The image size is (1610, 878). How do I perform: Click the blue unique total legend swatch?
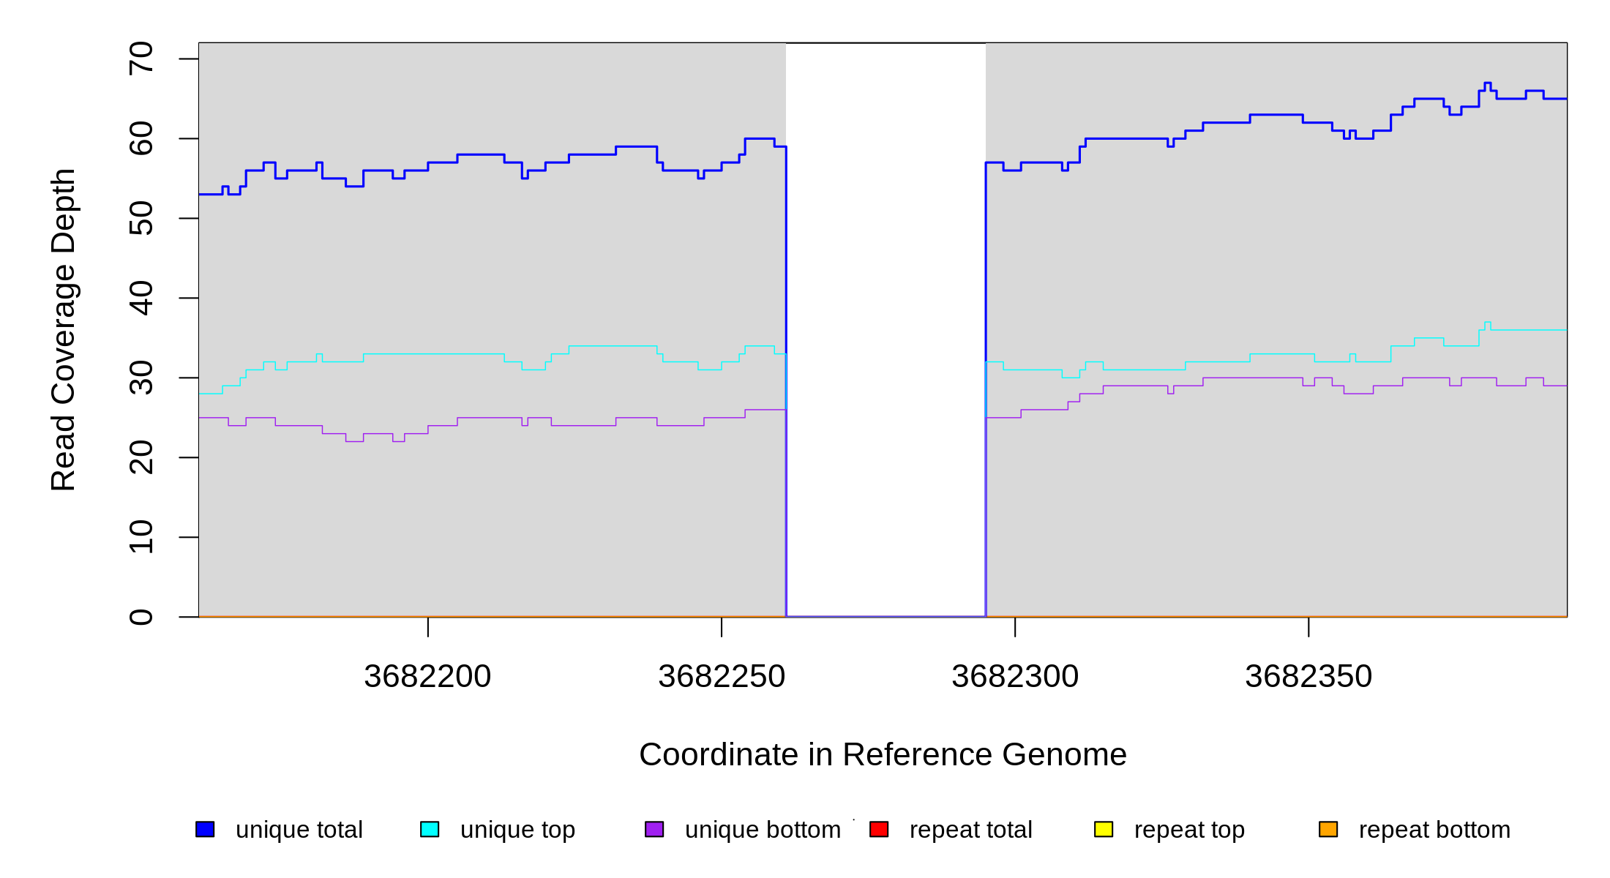coord(205,829)
